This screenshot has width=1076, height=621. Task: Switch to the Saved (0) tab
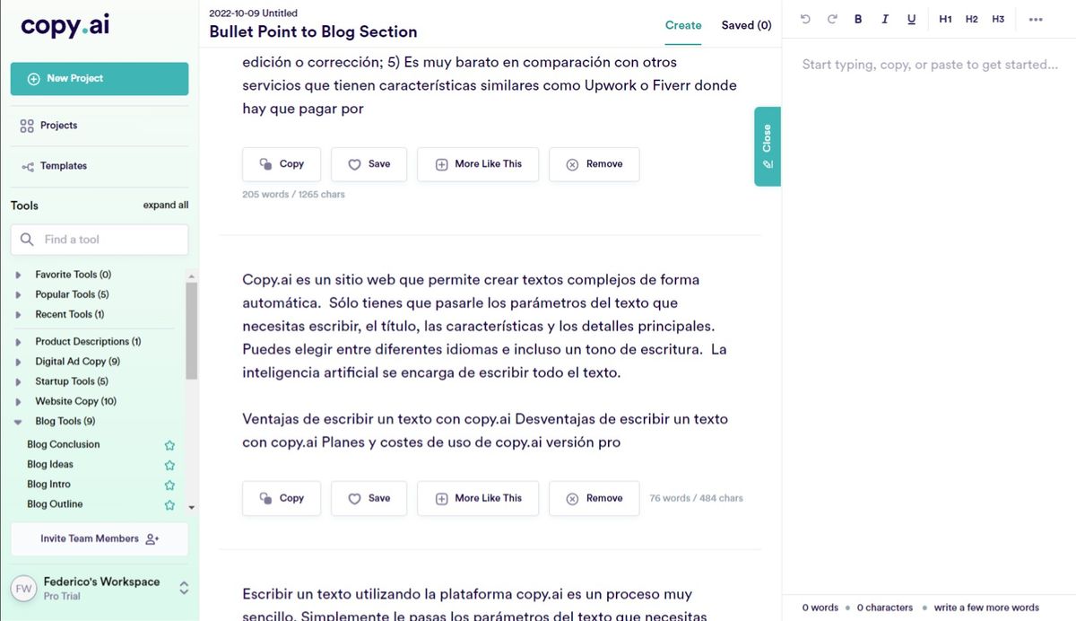pos(746,25)
